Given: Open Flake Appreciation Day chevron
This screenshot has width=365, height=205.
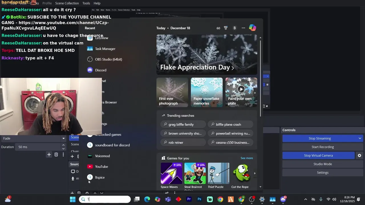Looking at the screenshot, I should (x=233, y=68).
